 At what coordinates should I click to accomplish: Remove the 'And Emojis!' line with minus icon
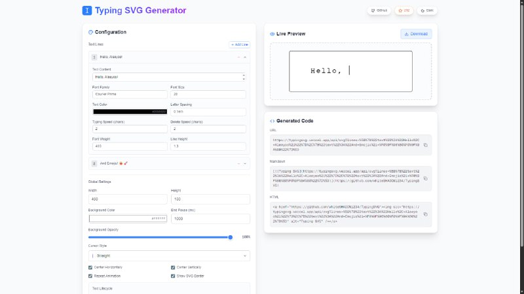tap(238, 163)
